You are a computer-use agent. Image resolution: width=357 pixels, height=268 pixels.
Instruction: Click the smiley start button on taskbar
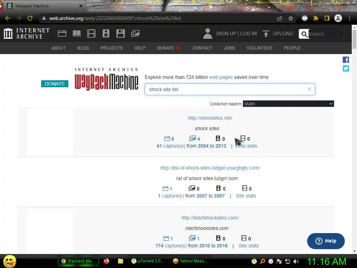coord(9,261)
